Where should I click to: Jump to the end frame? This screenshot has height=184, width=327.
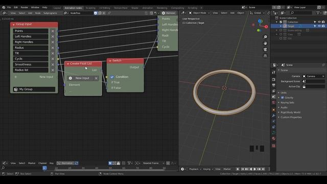(263, 169)
